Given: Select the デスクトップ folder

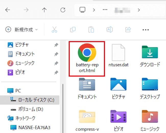Looking at the screenshot, I should 150,89.
